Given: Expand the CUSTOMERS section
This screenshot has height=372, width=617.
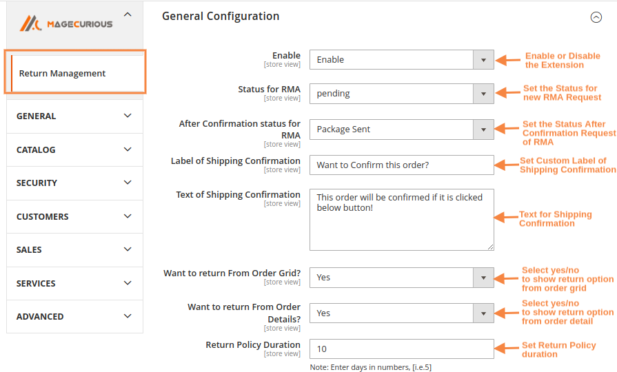Looking at the screenshot, I should pos(74,216).
